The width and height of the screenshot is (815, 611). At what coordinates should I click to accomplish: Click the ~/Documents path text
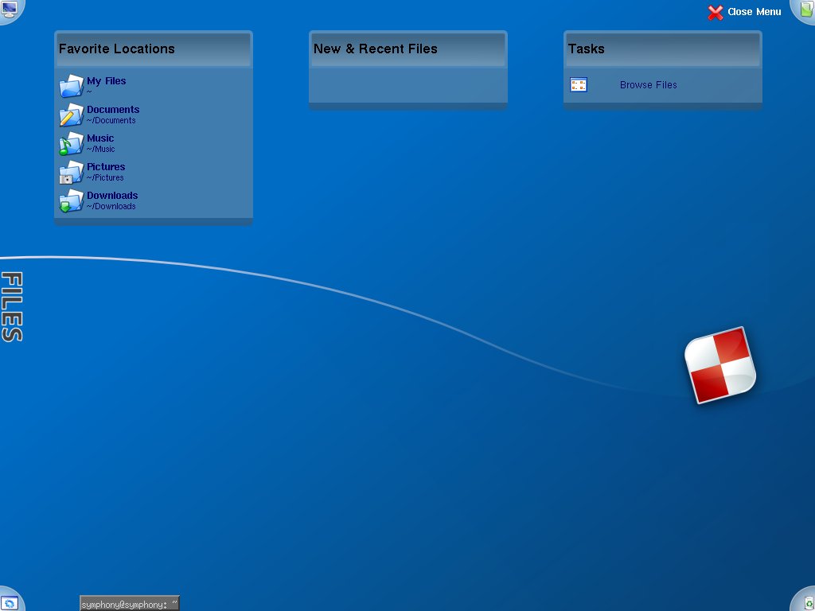(x=111, y=121)
